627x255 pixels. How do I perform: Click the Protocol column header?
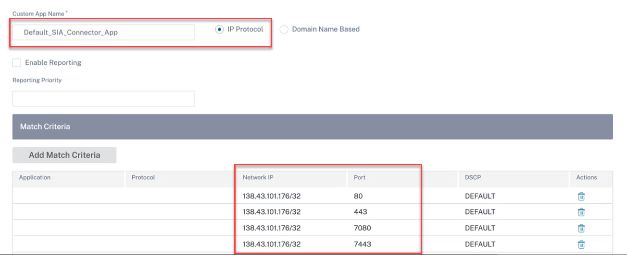pyautogui.click(x=143, y=177)
